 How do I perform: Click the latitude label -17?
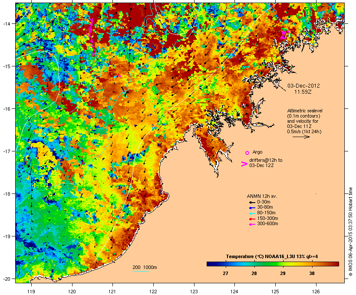coord(6,151)
